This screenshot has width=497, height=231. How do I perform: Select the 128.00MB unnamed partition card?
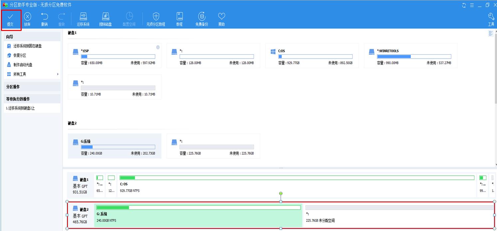(213, 56)
